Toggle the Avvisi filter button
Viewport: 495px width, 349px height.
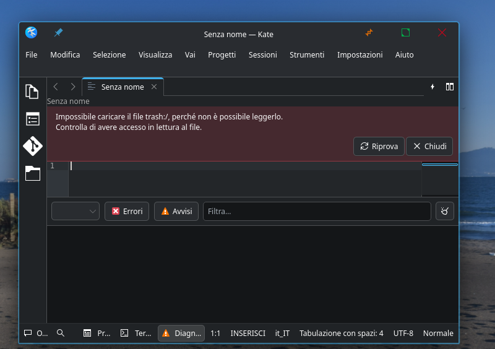coord(176,212)
